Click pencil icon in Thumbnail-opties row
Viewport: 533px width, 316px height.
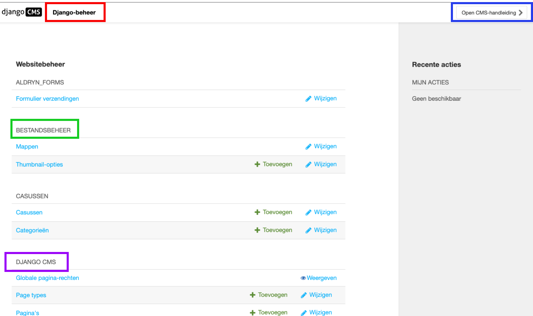tap(308, 165)
